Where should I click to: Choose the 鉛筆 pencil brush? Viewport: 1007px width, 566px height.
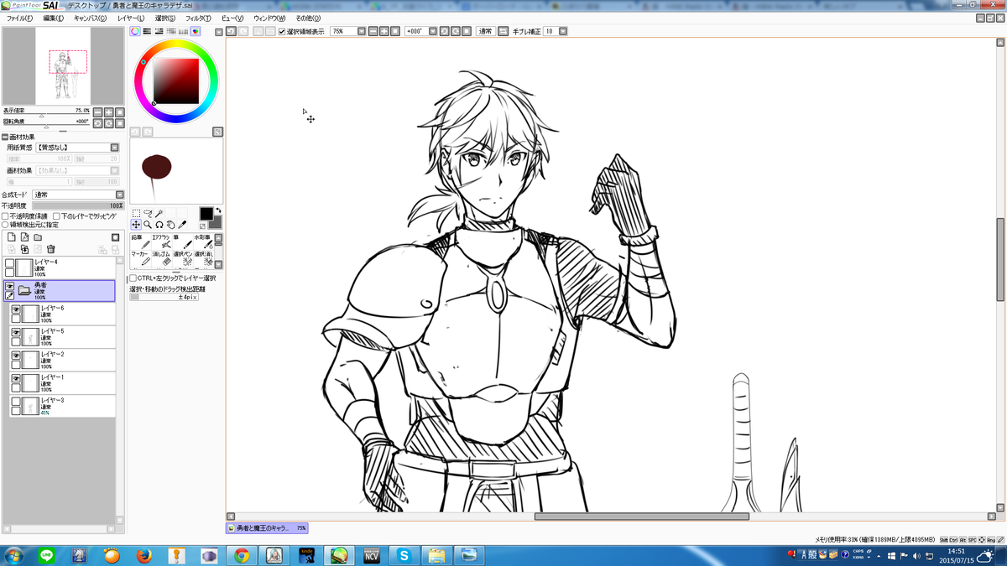[140, 241]
